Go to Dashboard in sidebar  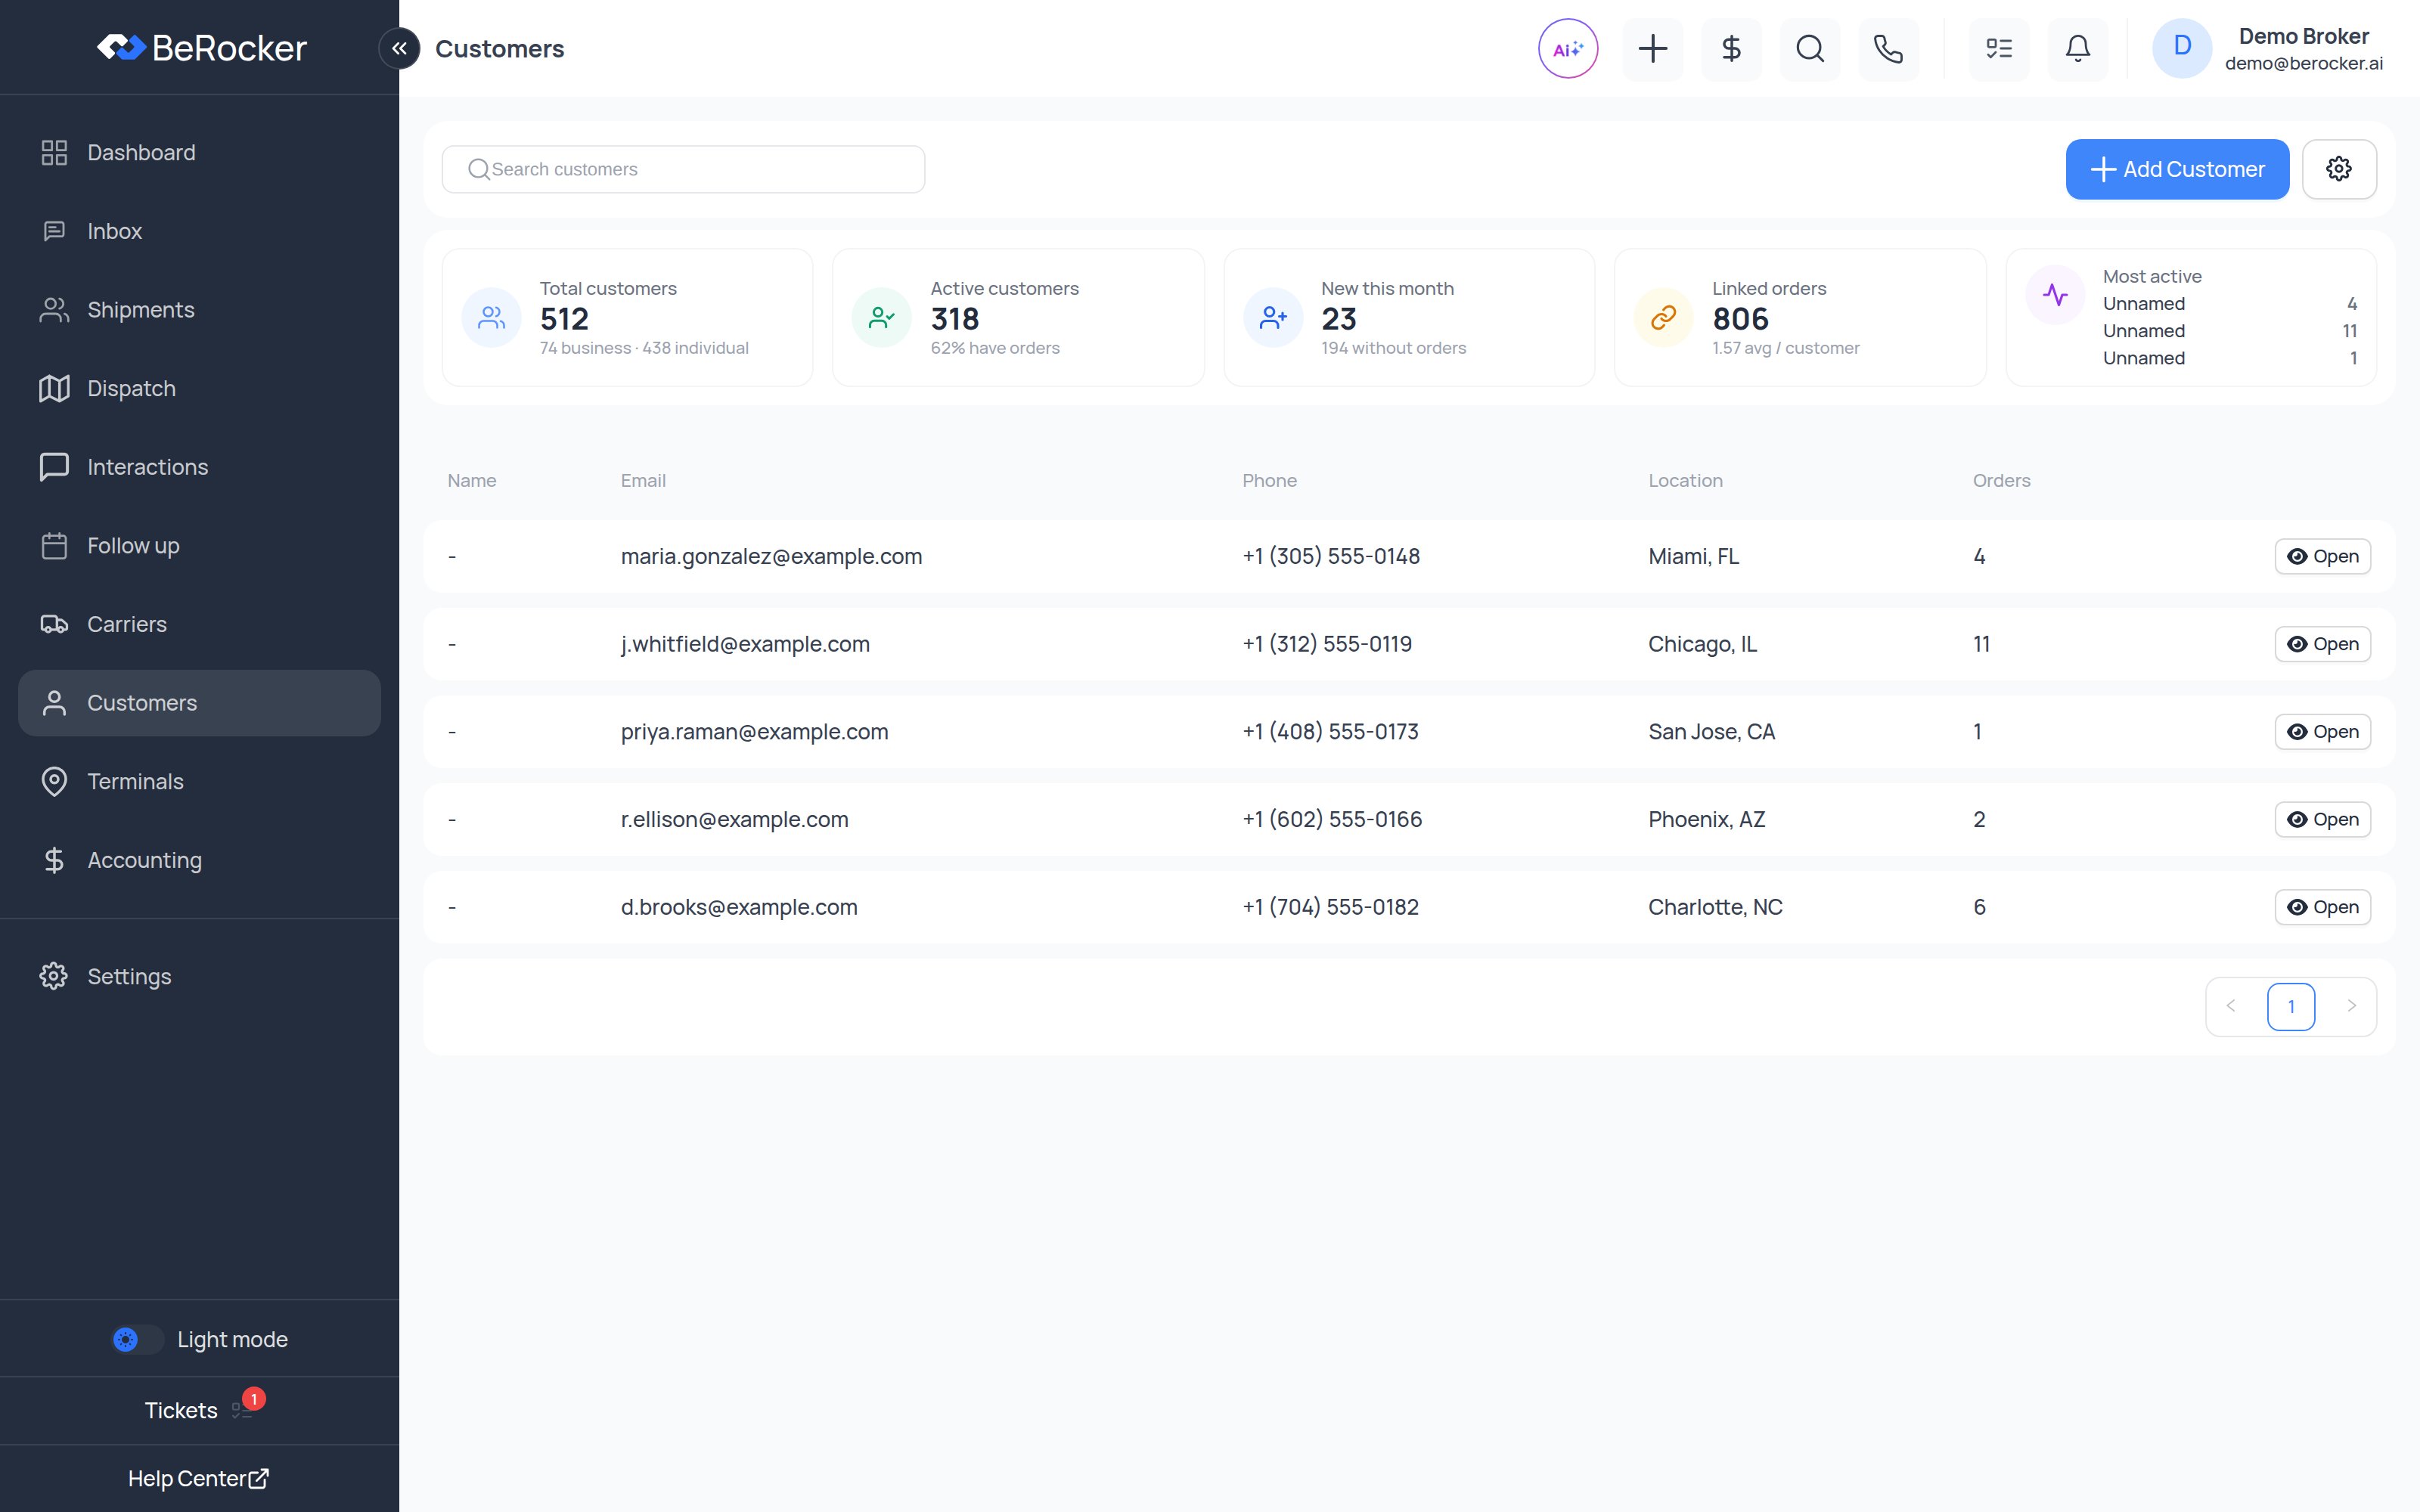point(199,152)
